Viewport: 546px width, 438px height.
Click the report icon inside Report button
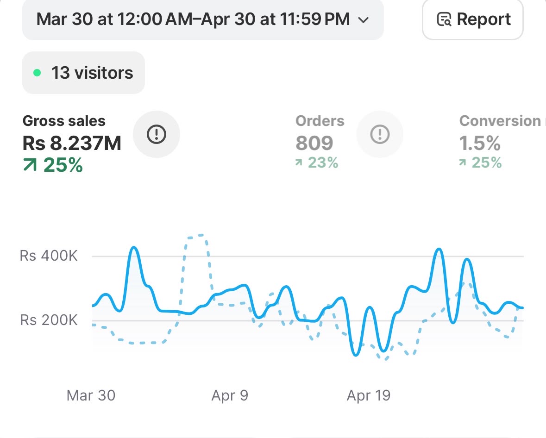[444, 19]
